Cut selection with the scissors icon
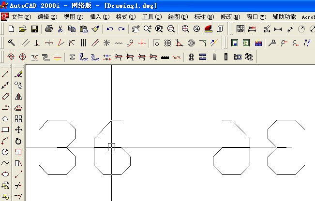Screen dimensions: 315x201 [x=60, y=29]
